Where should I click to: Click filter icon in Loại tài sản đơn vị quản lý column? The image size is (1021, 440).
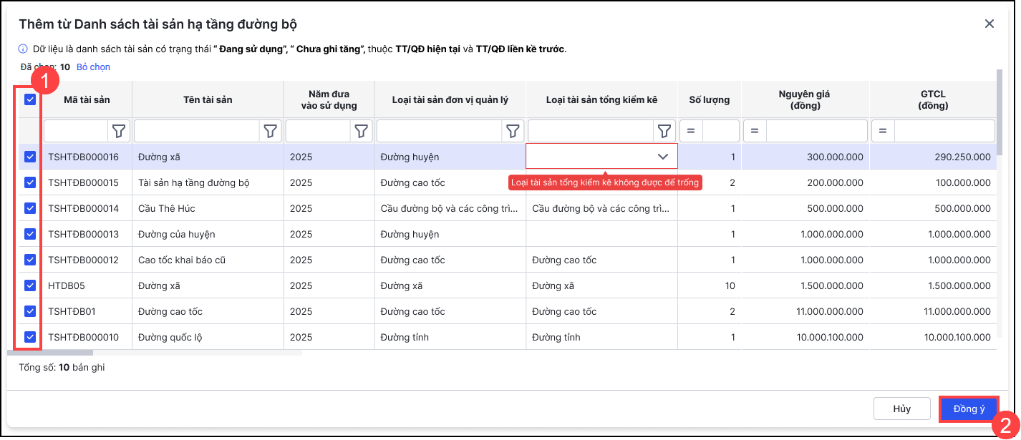click(513, 131)
